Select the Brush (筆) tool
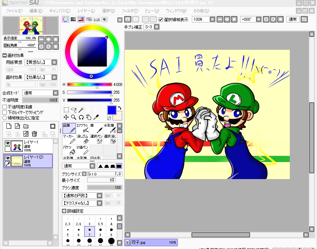 point(96,128)
